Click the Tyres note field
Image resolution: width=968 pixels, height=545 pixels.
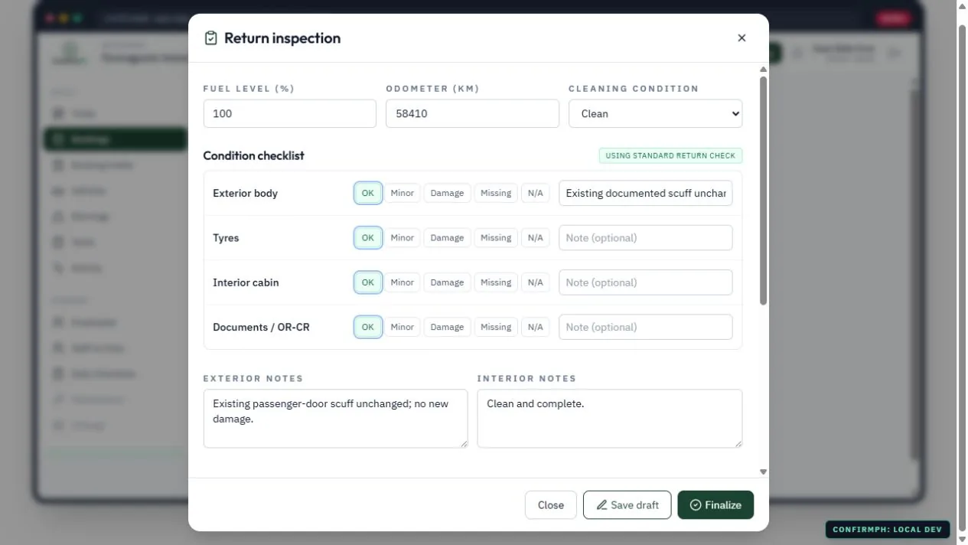coord(645,238)
